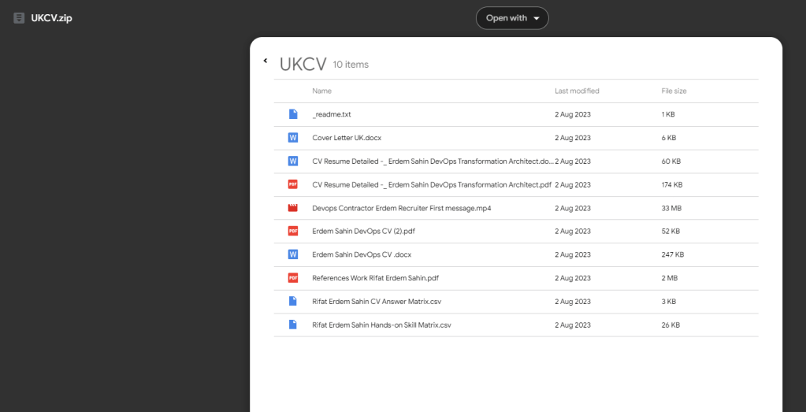Click the Name column header
Viewport: 806px width, 412px height.
(x=321, y=91)
